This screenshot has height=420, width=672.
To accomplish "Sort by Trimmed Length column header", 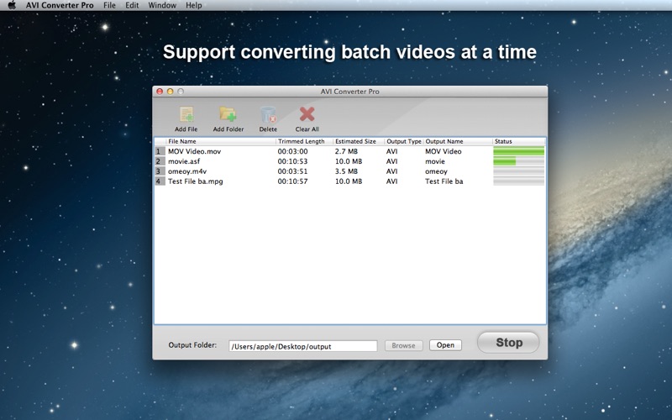I will [x=304, y=141].
